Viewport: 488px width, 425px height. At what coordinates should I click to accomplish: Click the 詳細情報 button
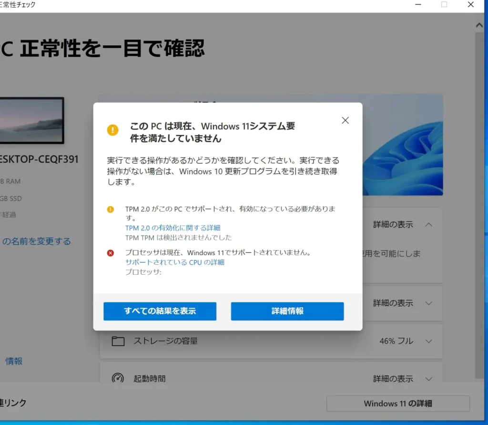pyautogui.click(x=287, y=311)
